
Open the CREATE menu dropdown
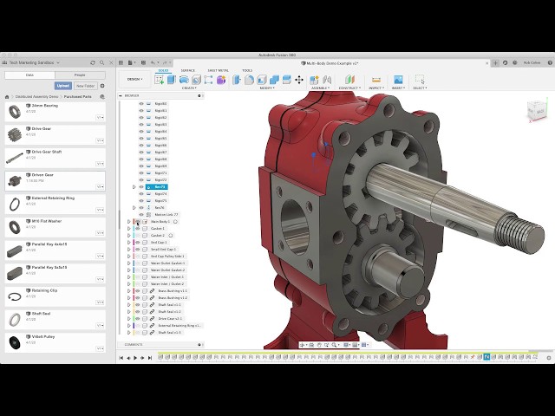point(190,88)
